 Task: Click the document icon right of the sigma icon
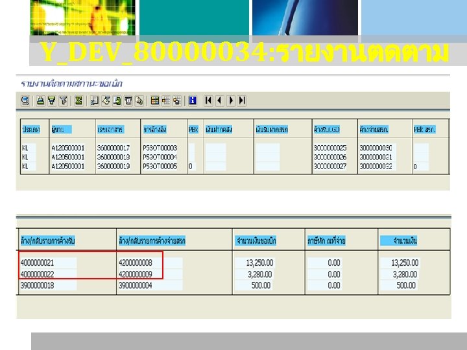pos(95,100)
